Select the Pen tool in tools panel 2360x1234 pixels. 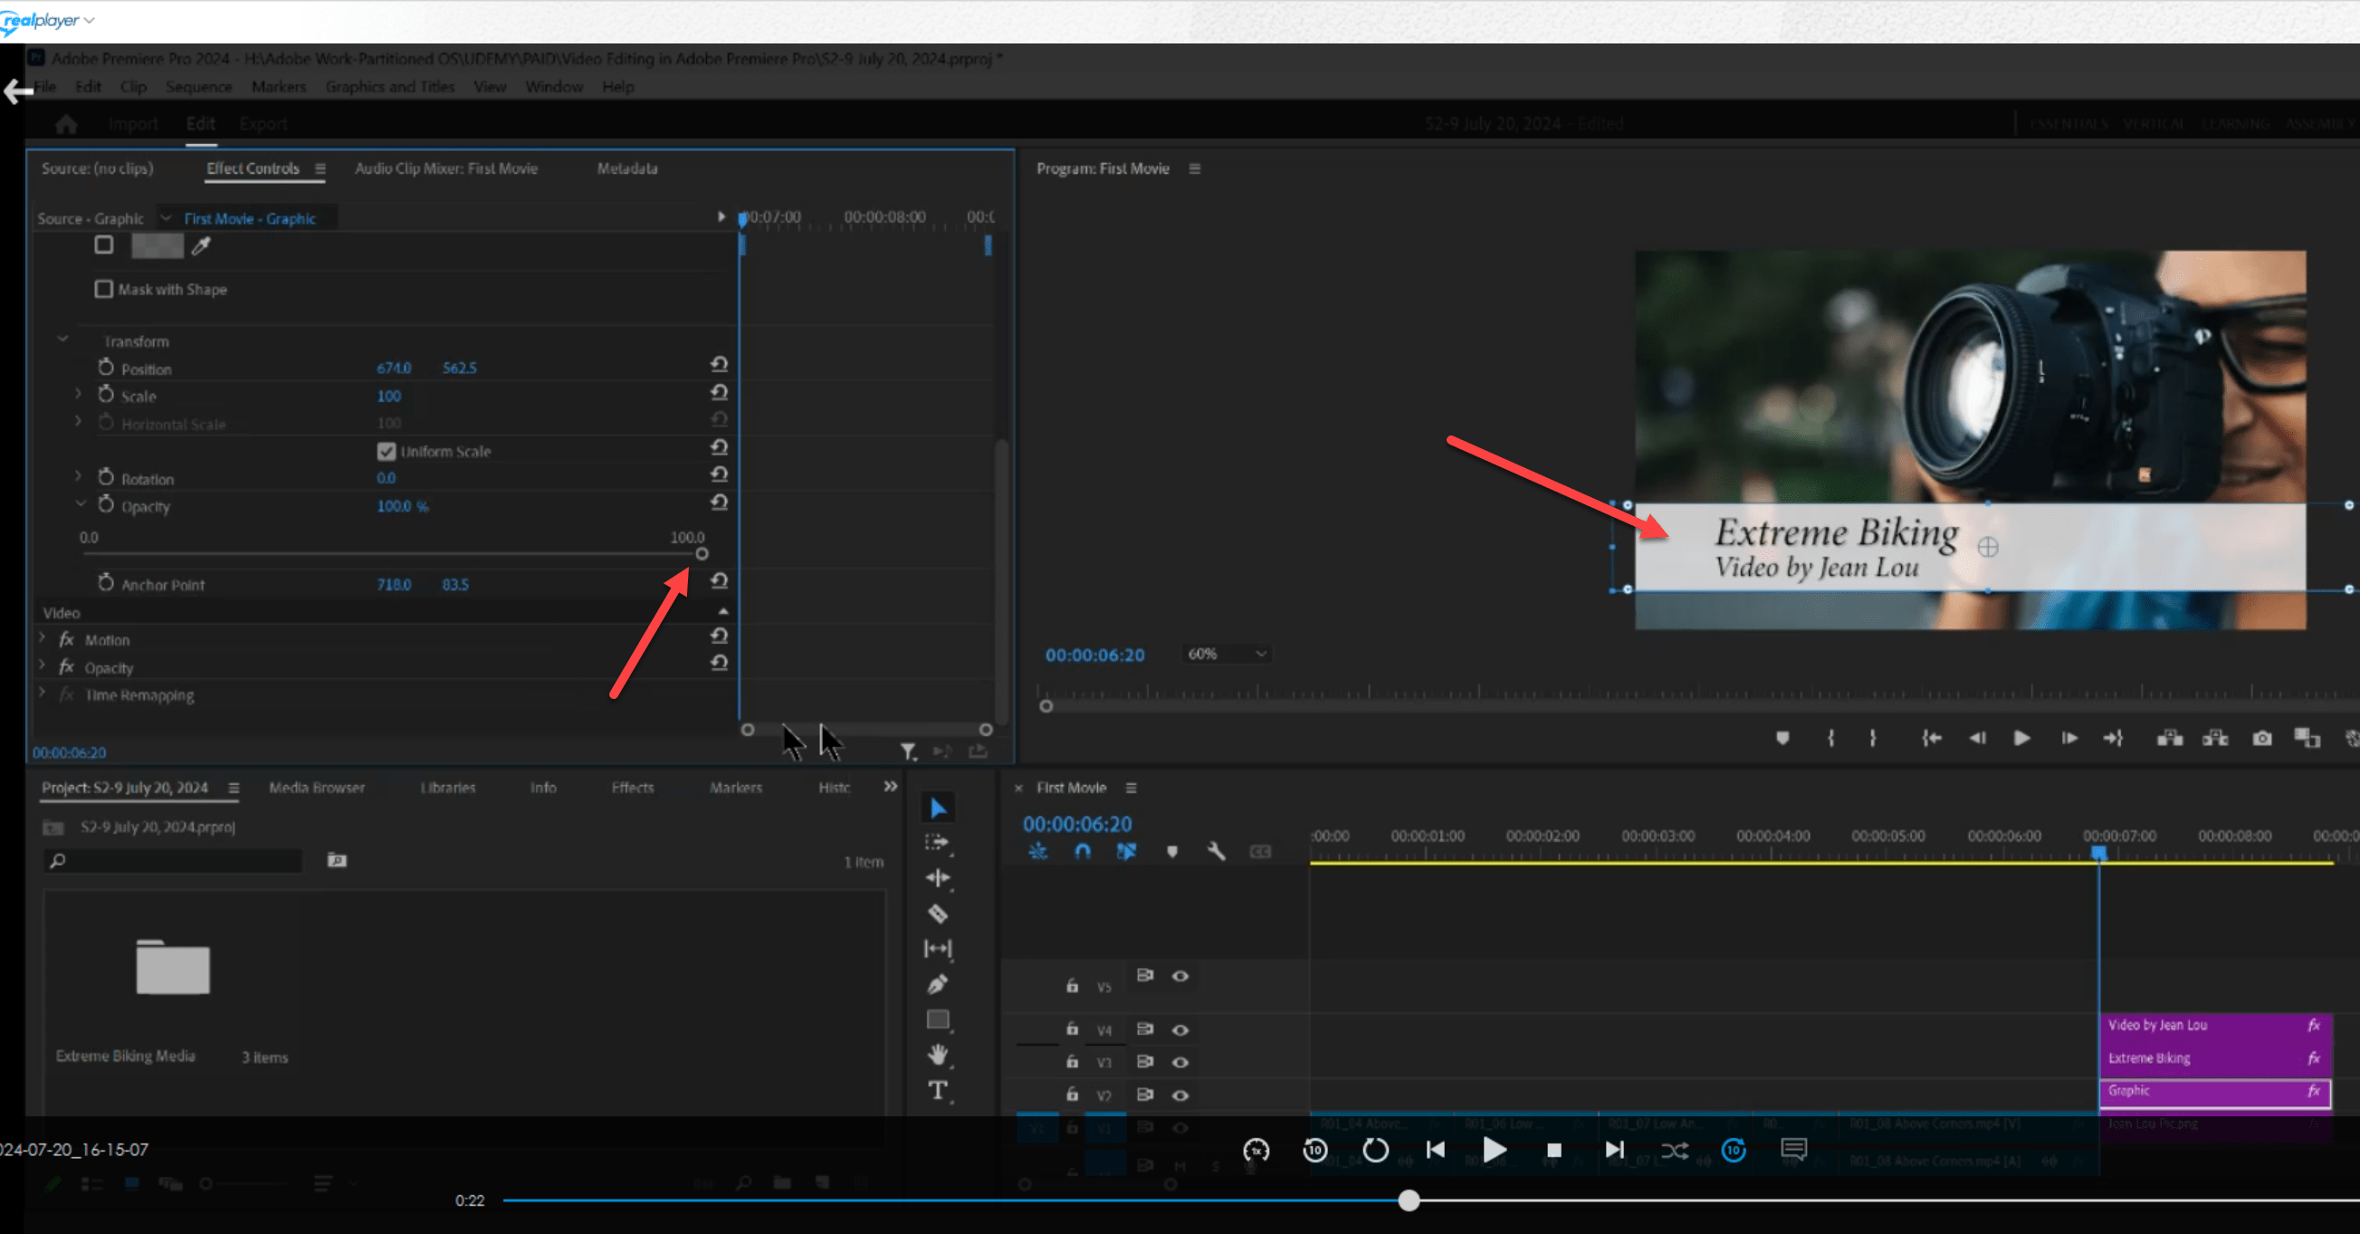click(937, 985)
